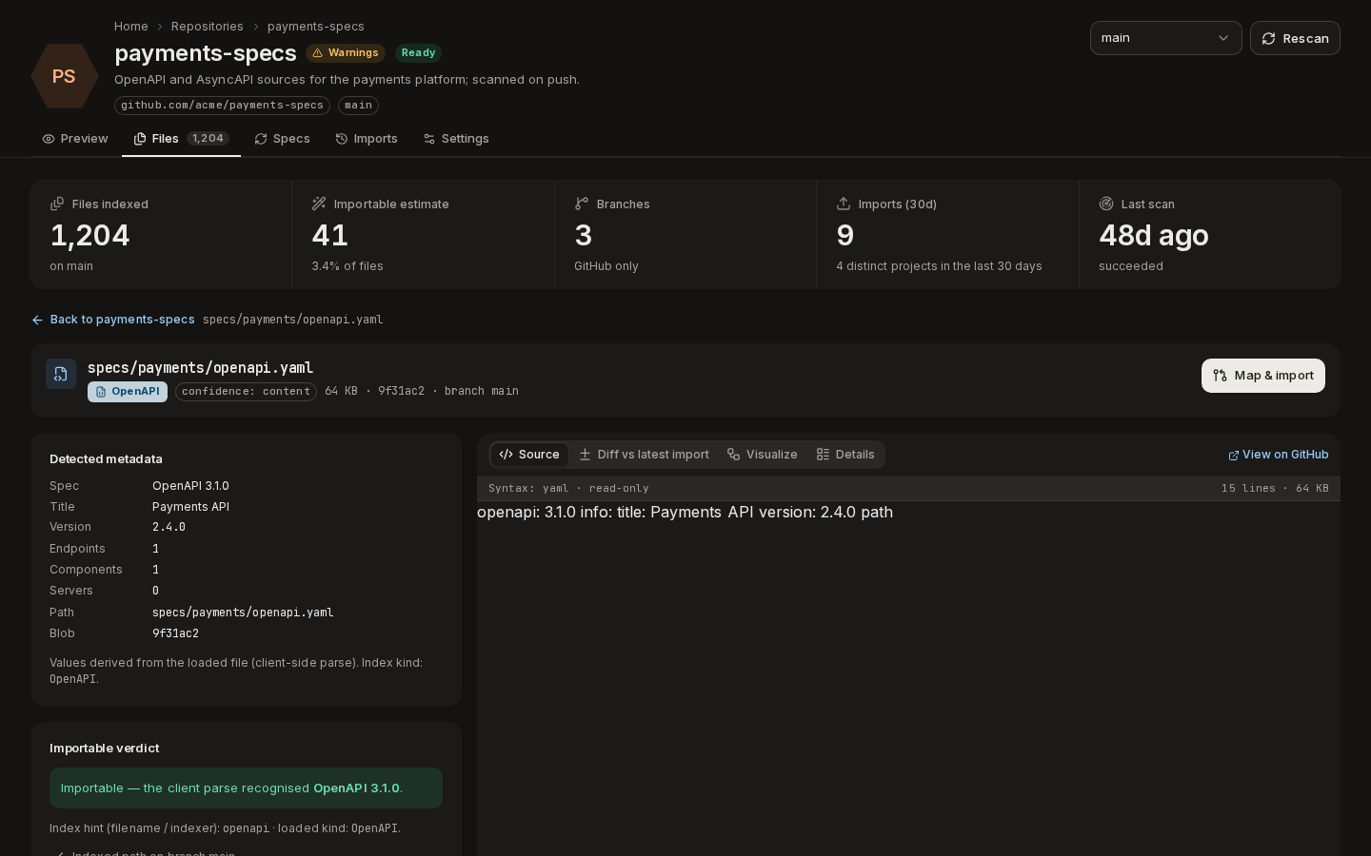Image resolution: width=1371 pixels, height=856 pixels.
Task: Click the Last scan radar icon
Action: (1106, 204)
